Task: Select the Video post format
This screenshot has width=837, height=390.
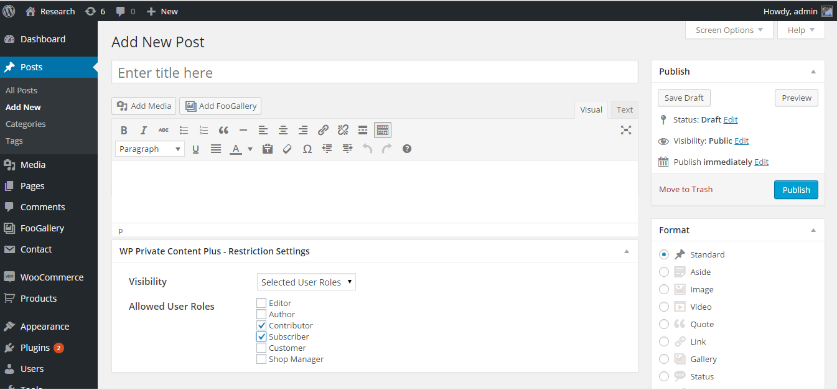Action: pyautogui.click(x=664, y=307)
